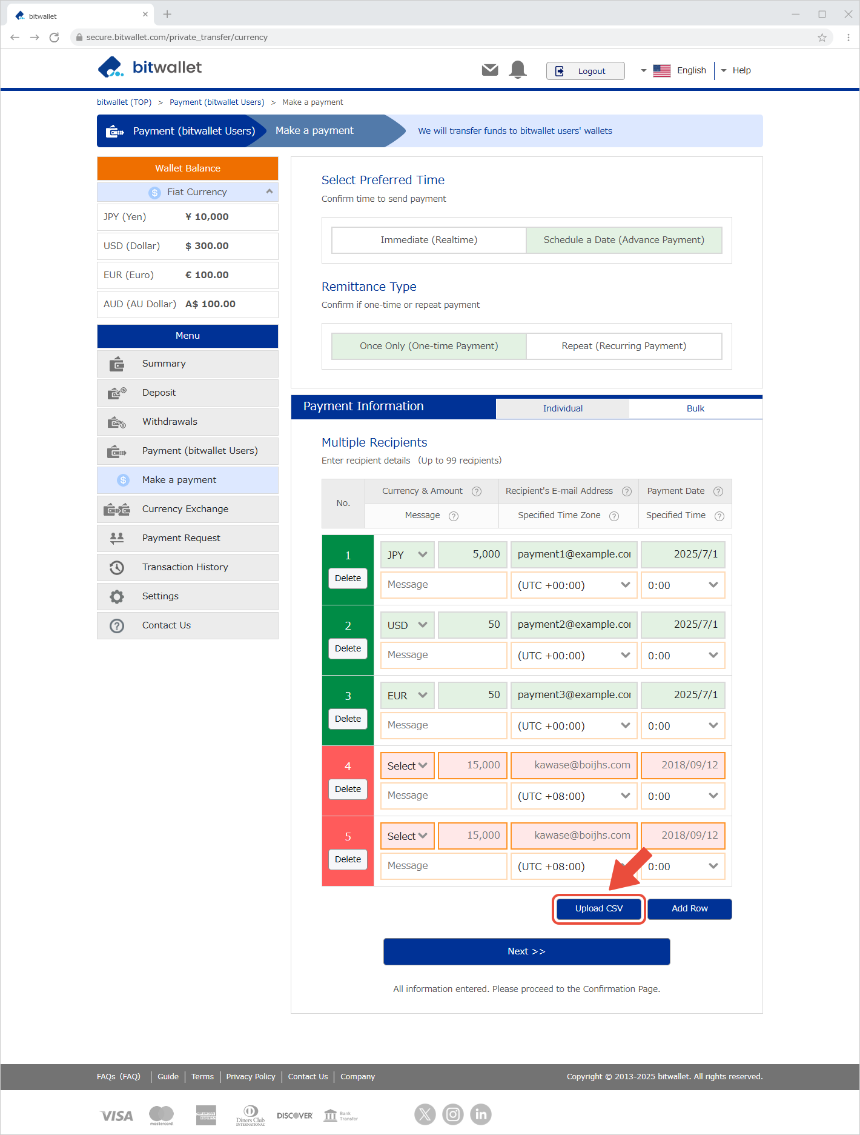Choose Once Only (One-time Payment)
Image resolution: width=860 pixels, height=1135 pixels.
(x=429, y=346)
